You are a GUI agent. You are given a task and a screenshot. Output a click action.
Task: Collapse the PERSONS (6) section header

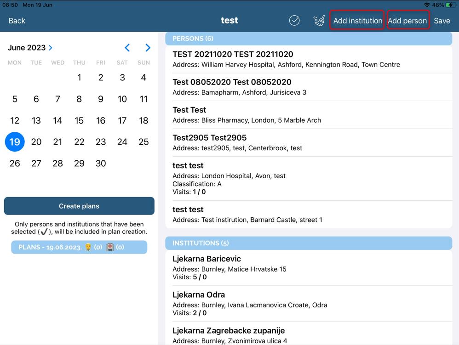(x=308, y=39)
